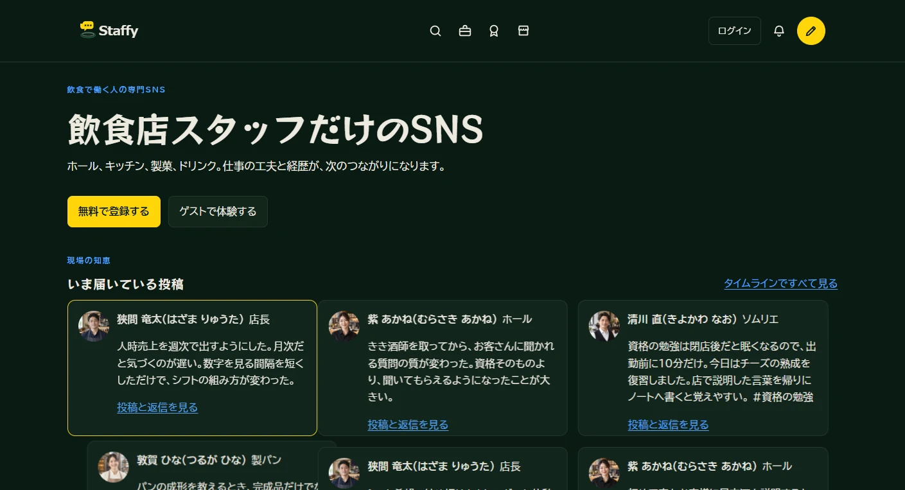Image resolution: width=905 pixels, height=490 pixels.
Task: Try the ゲストで体験する button
Action: pos(218,211)
